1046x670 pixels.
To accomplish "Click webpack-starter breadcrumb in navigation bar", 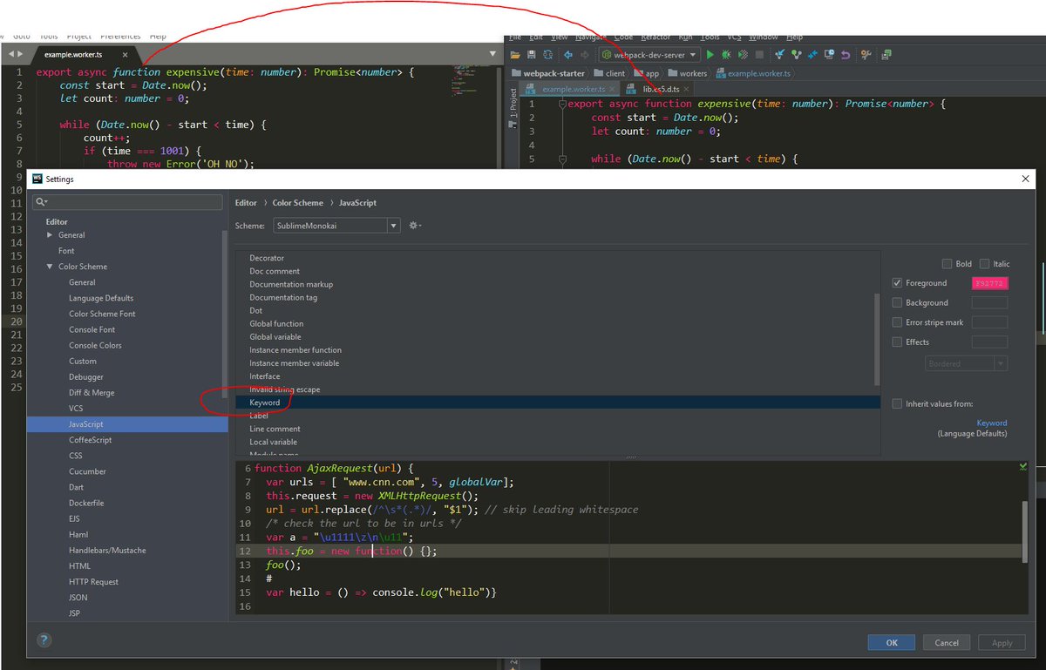I will coord(553,73).
